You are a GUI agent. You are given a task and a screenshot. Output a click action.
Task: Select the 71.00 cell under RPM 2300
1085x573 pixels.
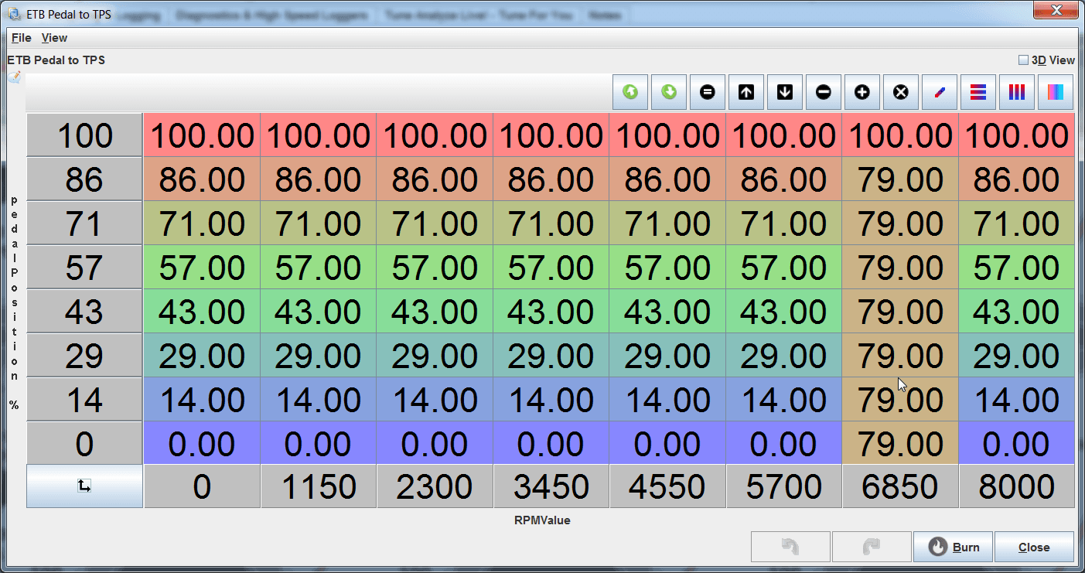click(x=435, y=223)
